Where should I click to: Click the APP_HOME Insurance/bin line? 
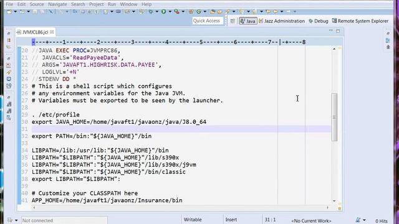(x=107, y=200)
